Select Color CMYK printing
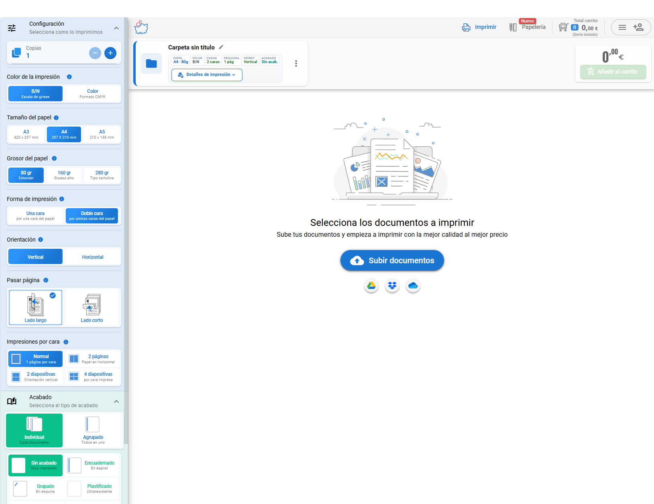The width and height of the screenshot is (654, 504). click(x=92, y=94)
